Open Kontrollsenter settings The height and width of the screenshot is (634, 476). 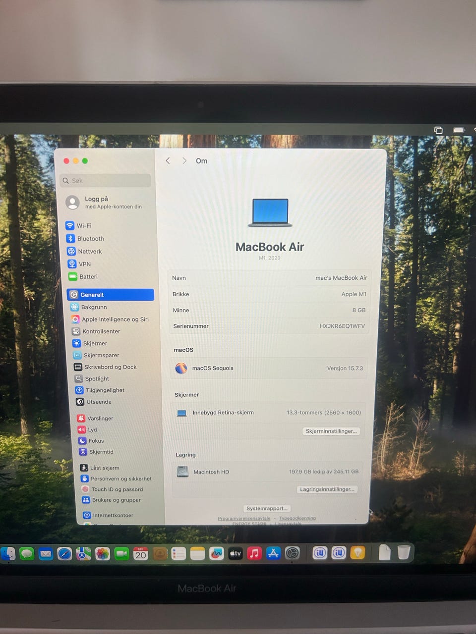click(x=96, y=331)
